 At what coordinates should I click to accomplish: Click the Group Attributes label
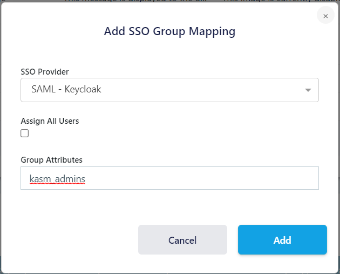click(51, 159)
